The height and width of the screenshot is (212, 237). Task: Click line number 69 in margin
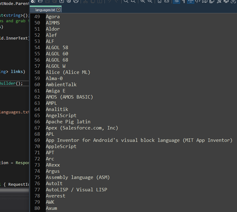(37, 140)
